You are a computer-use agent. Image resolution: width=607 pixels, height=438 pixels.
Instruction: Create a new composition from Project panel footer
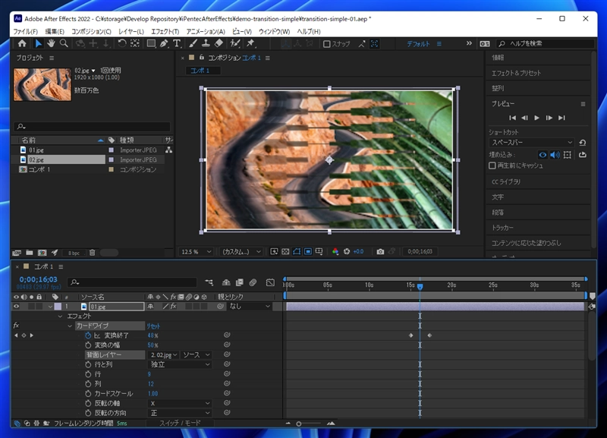(x=42, y=253)
